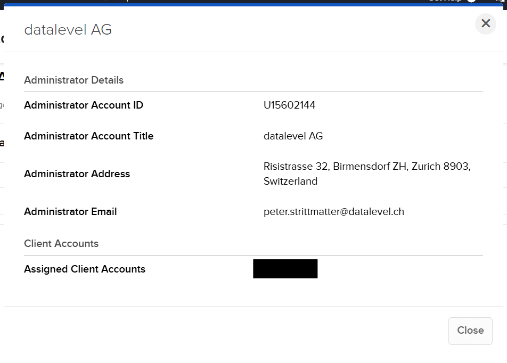Screen dimensions: 507x363
Task: Click the Administrator Account Title value
Action: pyautogui.click(x=293, y=136)
